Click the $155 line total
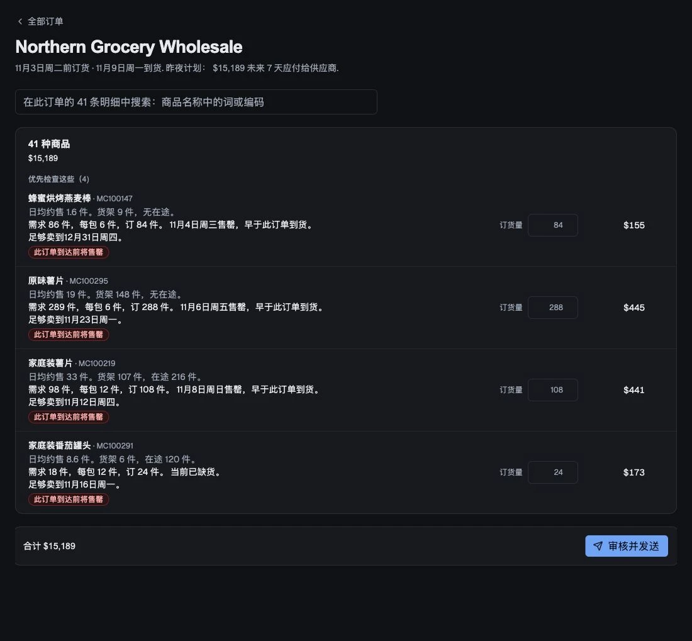This screenshot has height=641, width=692. 633,225
